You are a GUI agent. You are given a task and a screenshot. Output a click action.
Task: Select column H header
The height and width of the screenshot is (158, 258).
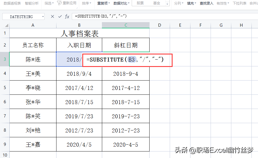tap(241, 25)
